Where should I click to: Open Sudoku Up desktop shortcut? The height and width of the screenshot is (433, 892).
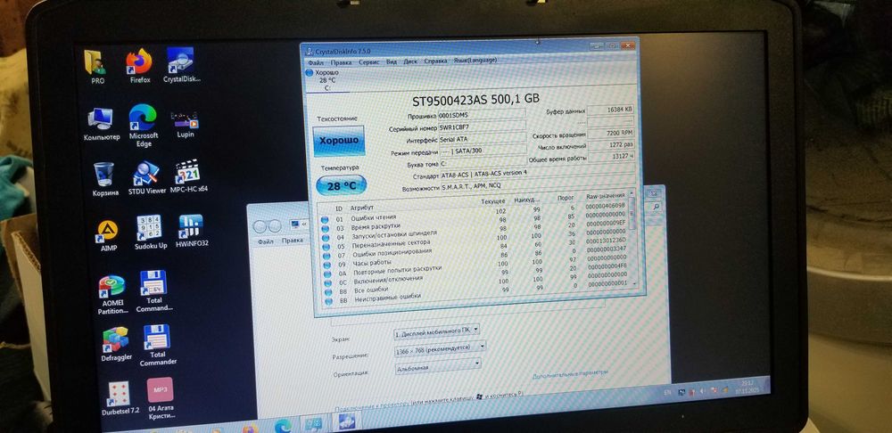tap(150, 233)
